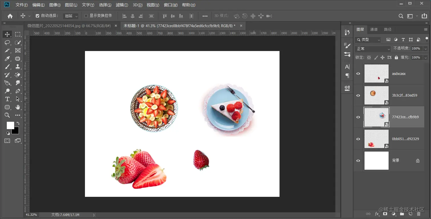
Task: Open the 文件 menu
Action: coord(22,5)
